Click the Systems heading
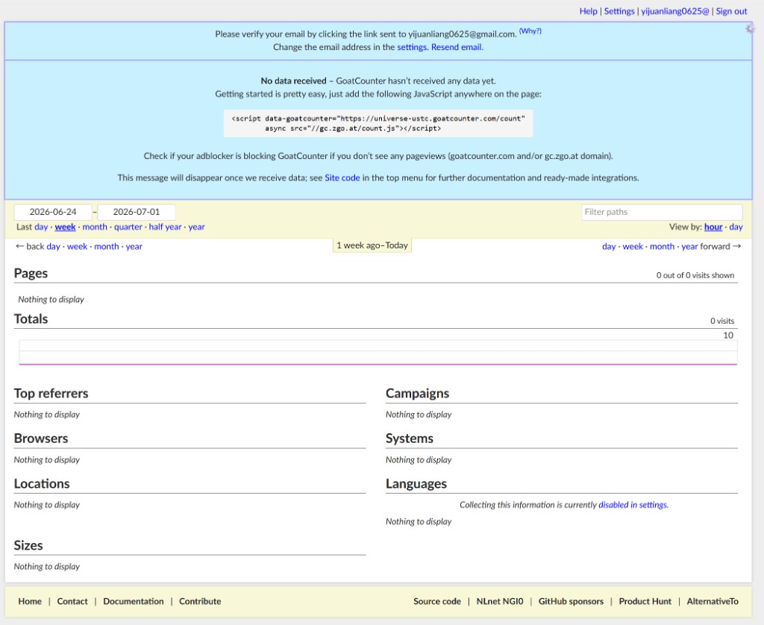Image resolution: width=764 pixels, height=625 pixels. point(410,439)
